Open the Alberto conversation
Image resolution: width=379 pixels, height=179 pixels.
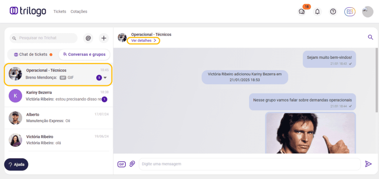pyautogui.click(x=58, y=118)
